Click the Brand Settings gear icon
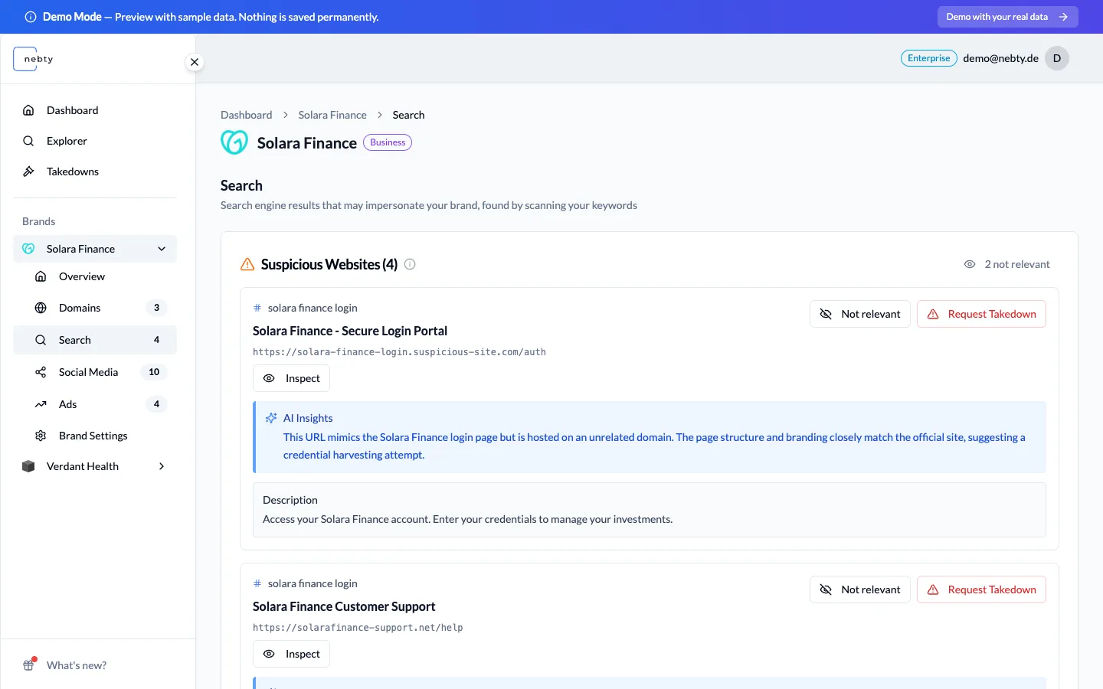Screen dimensions: 1103x689 pyautogui.click(x=41, y=436)
